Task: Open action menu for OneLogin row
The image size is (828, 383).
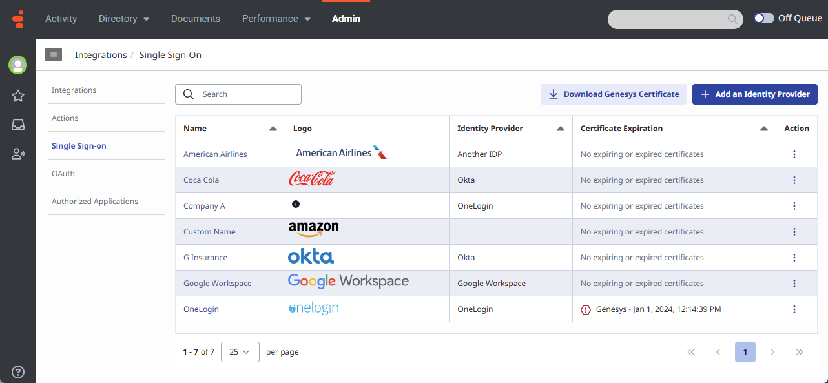Action: pyautogui.click(x=794, y=309)
